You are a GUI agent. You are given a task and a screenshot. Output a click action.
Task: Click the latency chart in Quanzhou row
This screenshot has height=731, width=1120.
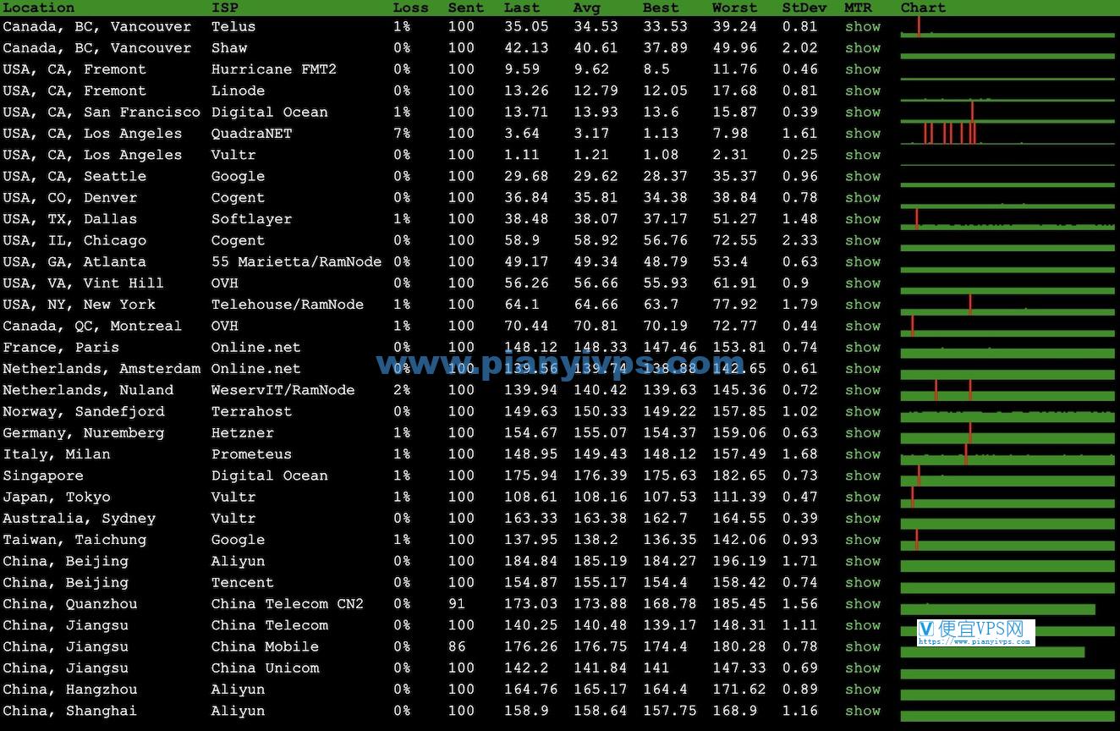998,607
